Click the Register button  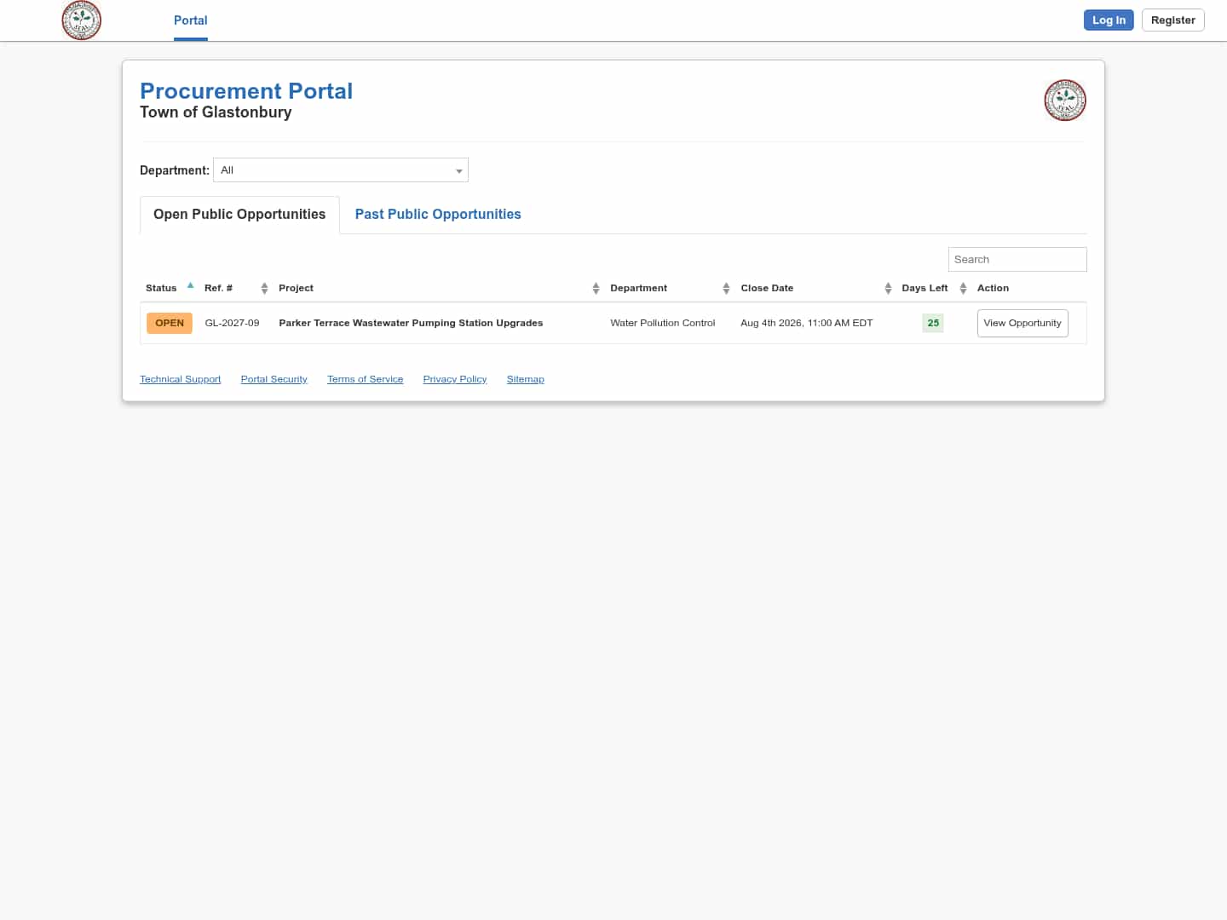click(x=1173, y=20)
